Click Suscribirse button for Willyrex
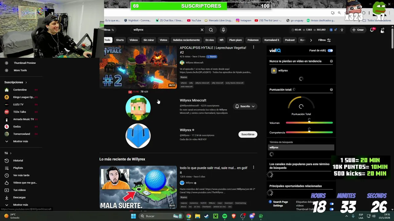This screenshot has width=394, height=221. click(248, 134)
